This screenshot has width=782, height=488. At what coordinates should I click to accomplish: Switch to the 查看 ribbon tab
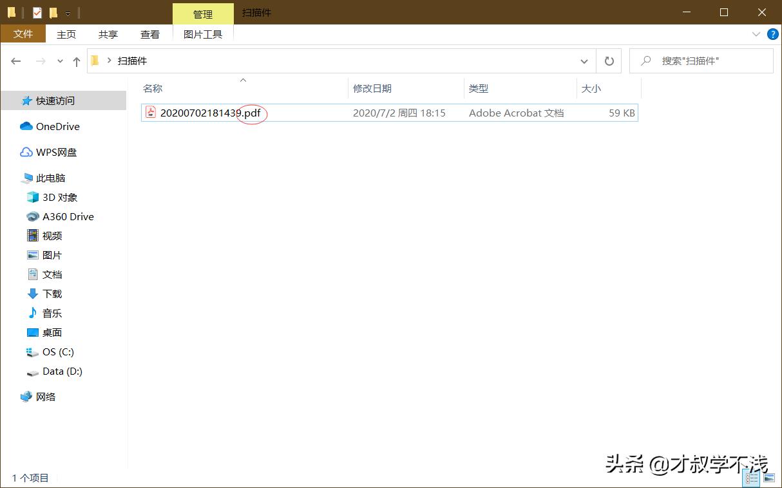coord(149,34)
